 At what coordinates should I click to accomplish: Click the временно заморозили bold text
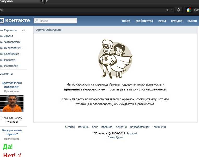point(82,89)
